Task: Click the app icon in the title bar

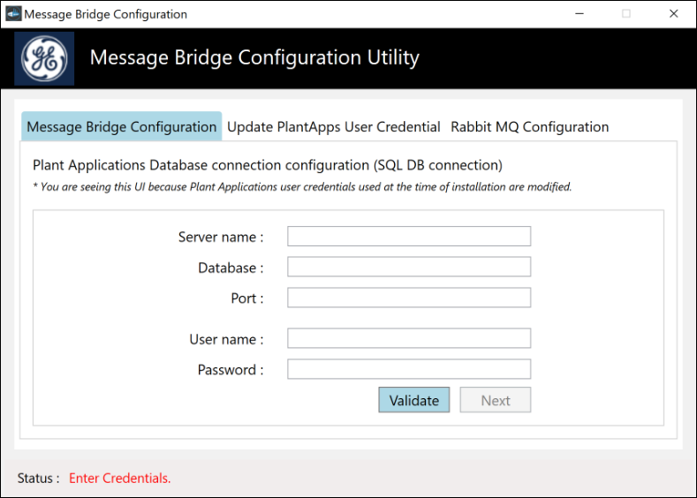Action: [x=13, y=14]
